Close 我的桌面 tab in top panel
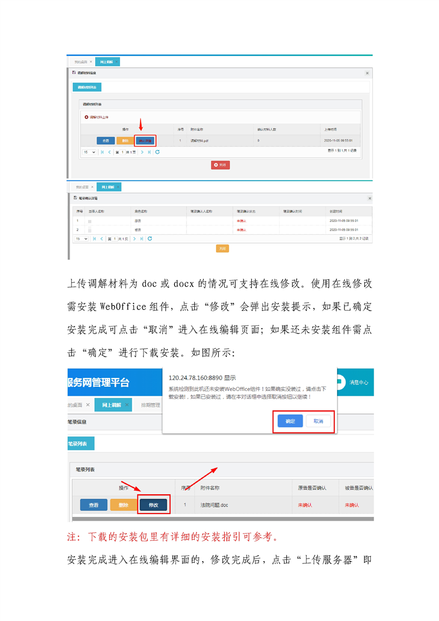 (91, 62)
